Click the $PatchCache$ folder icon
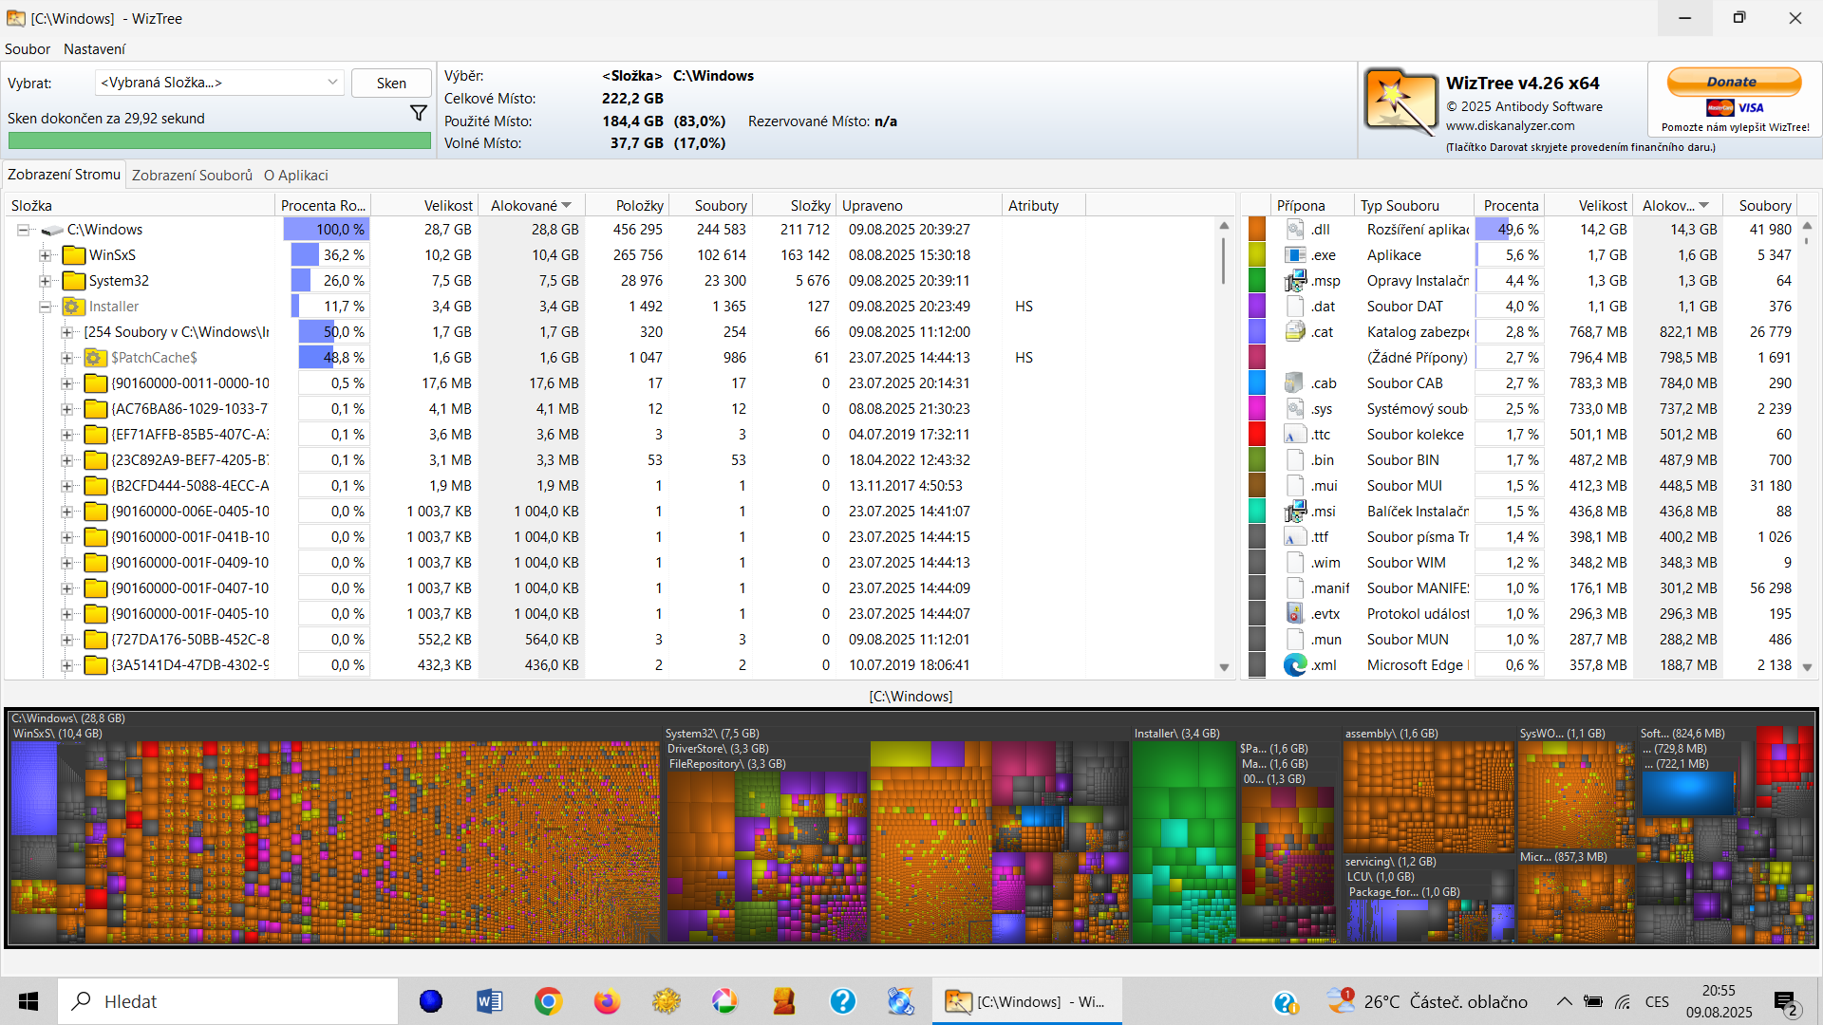 [x=94, y=358]
